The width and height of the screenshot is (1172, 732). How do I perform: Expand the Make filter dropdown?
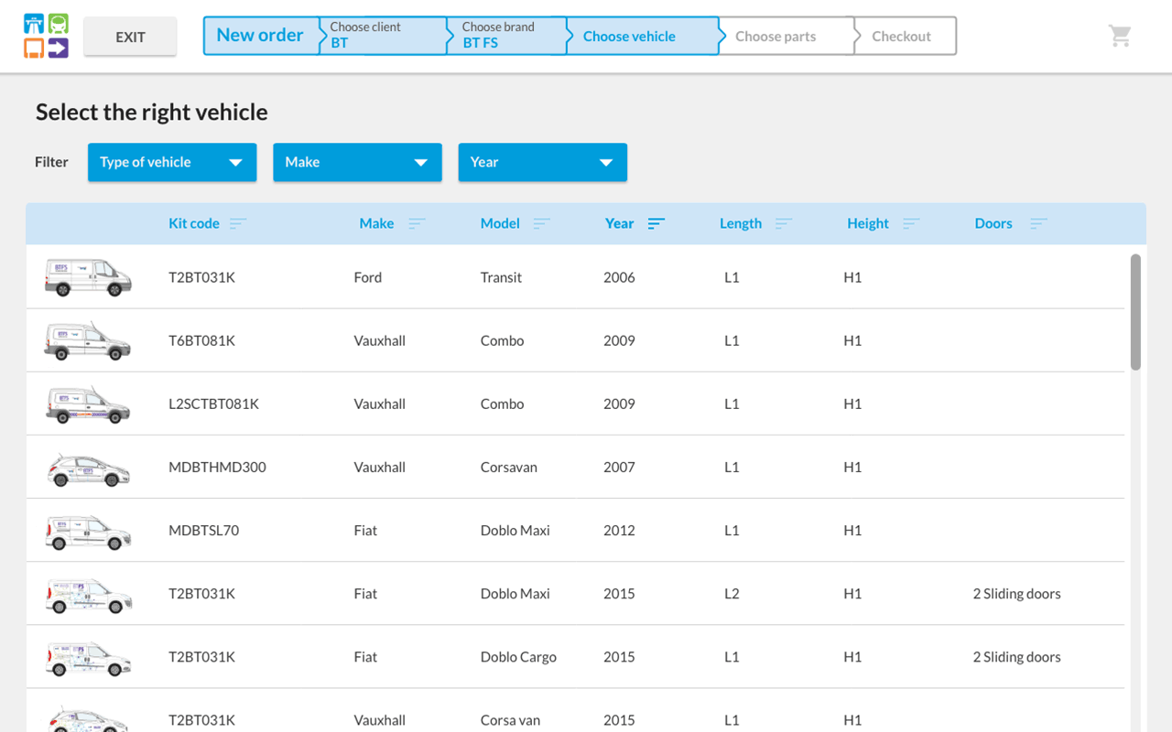[x=357, y=162]
